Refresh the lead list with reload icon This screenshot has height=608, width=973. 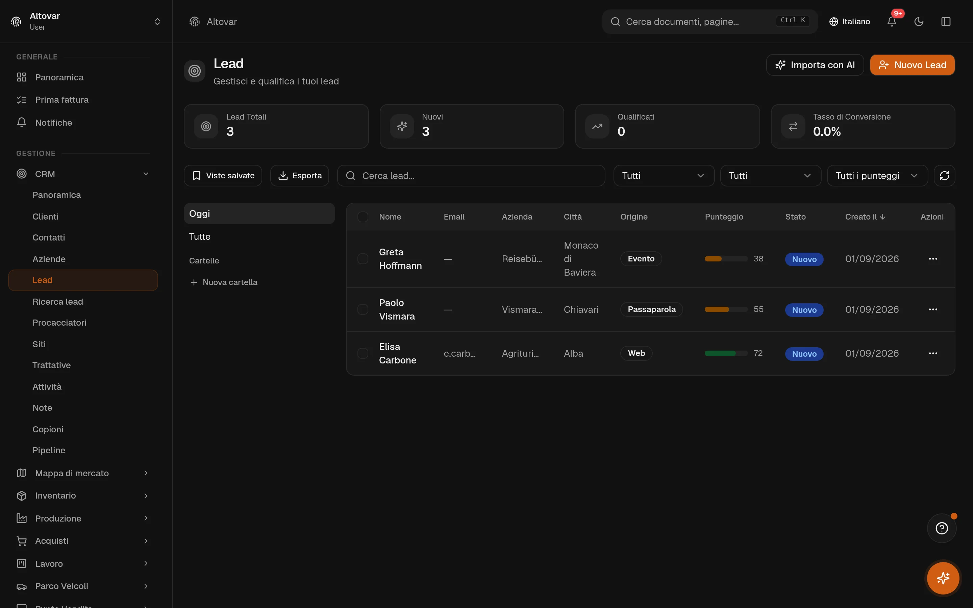point(944,176)
